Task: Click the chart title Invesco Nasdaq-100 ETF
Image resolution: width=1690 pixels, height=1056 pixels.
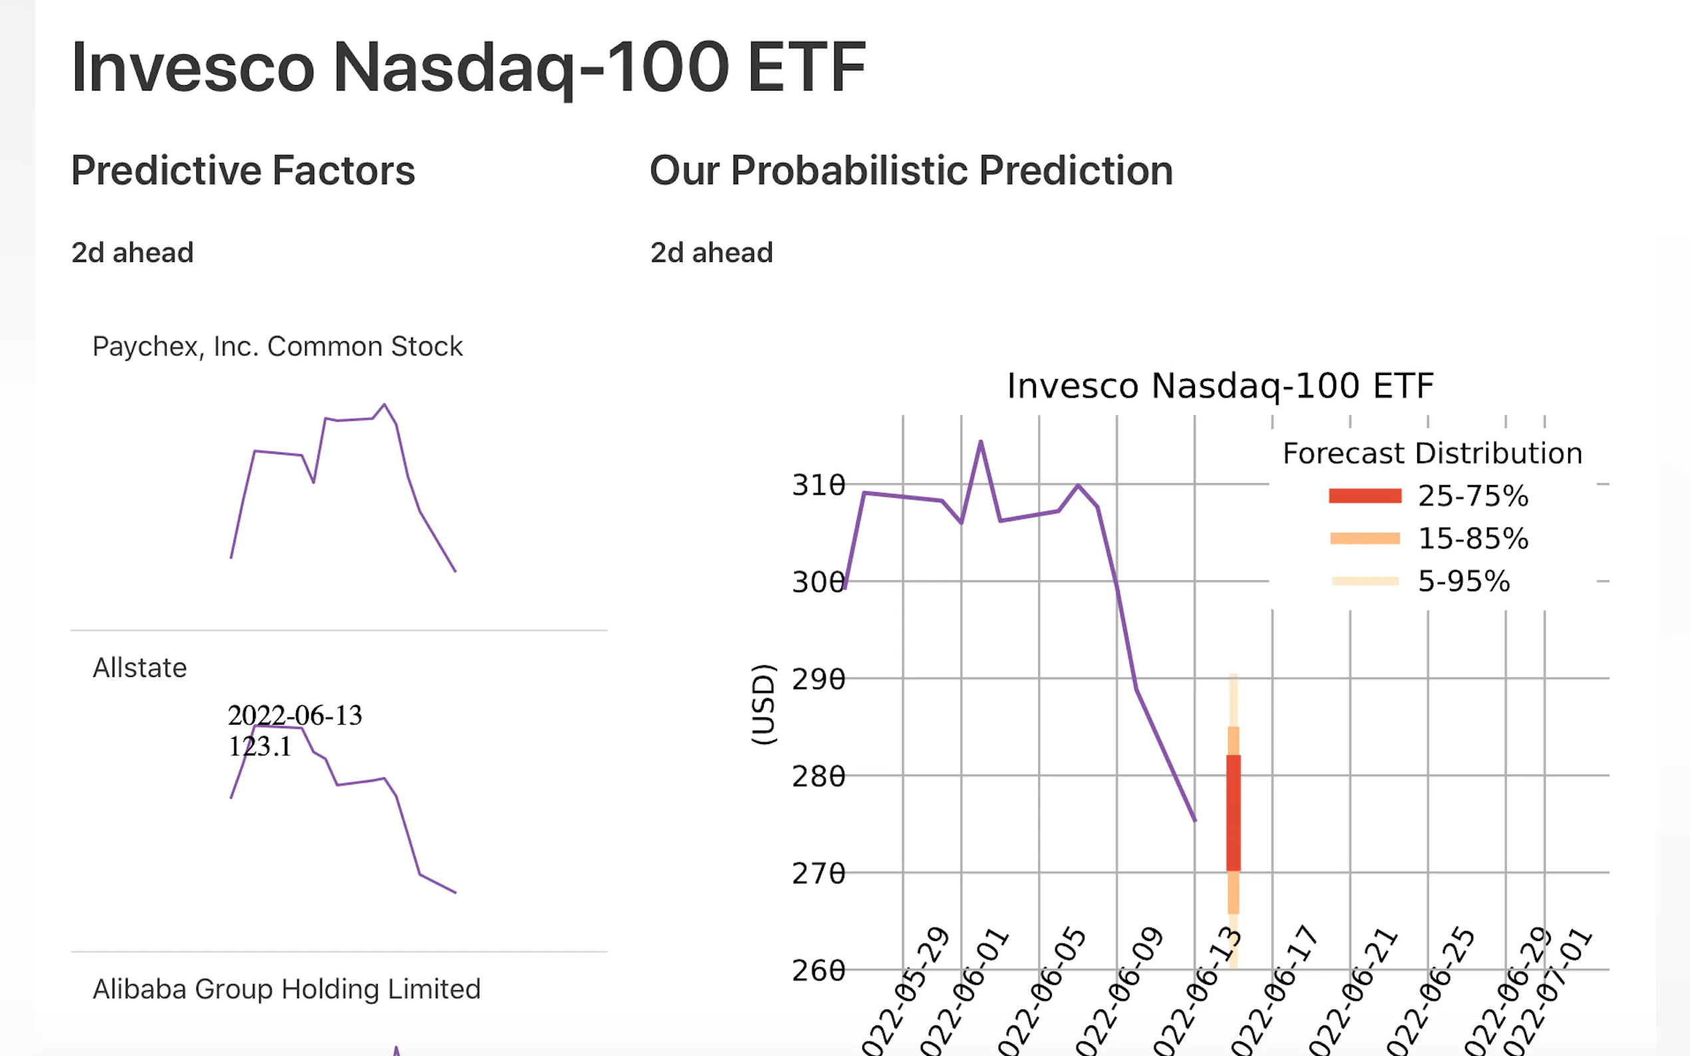Action: 1220,386
